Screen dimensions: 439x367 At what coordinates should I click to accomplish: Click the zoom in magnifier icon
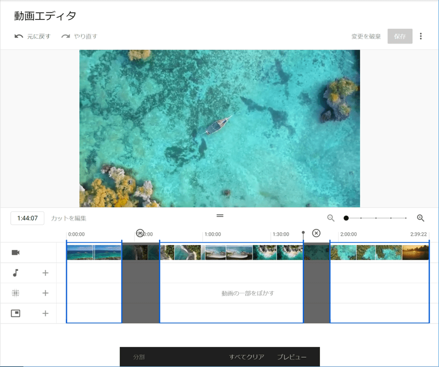(420, 218)
